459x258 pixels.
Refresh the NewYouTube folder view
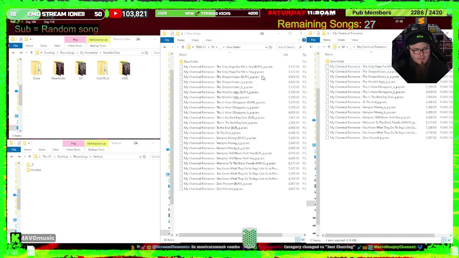coord(146,53)
